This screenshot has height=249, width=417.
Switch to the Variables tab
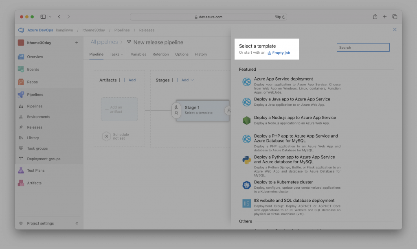coord(138,54)
